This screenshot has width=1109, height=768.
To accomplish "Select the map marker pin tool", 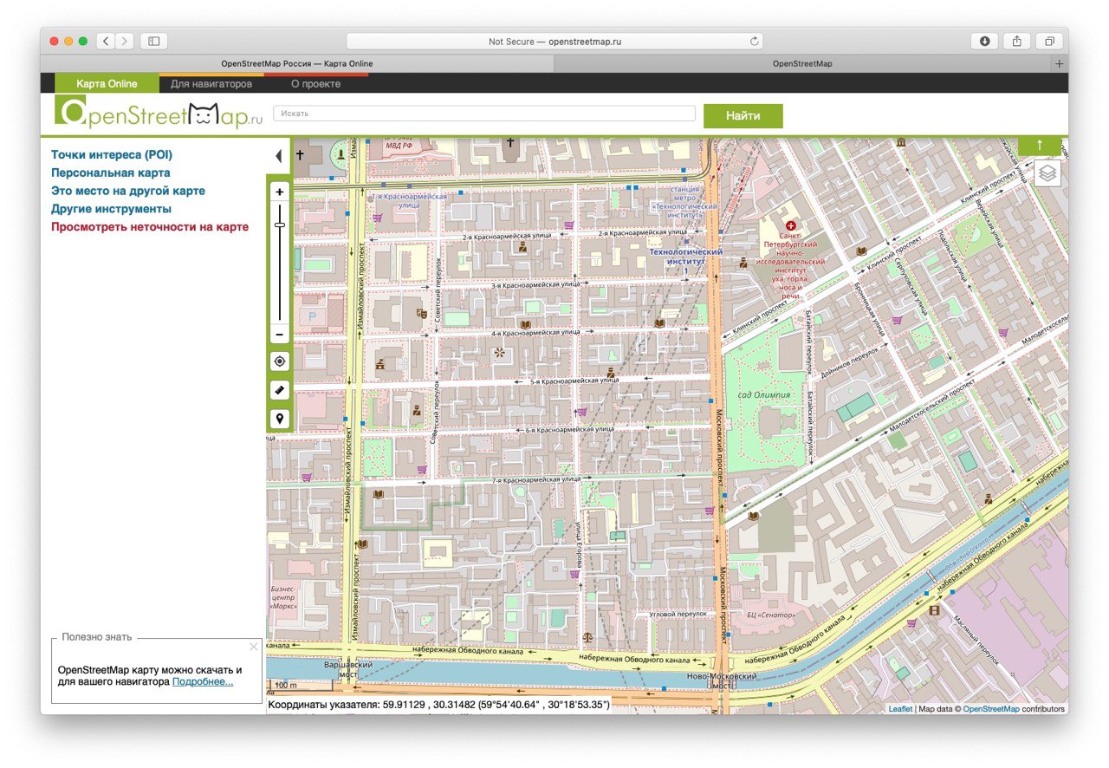I will (279, 419).
